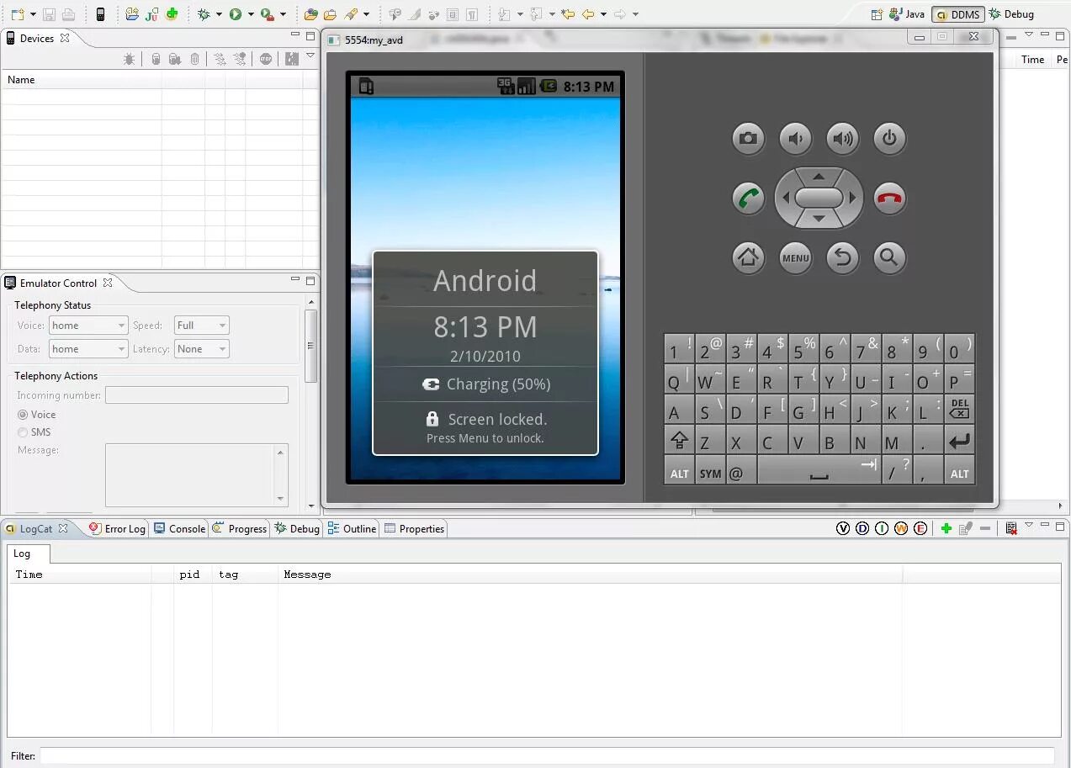
Task: Click MENU to unlock the screen
Action: point(795,257)
